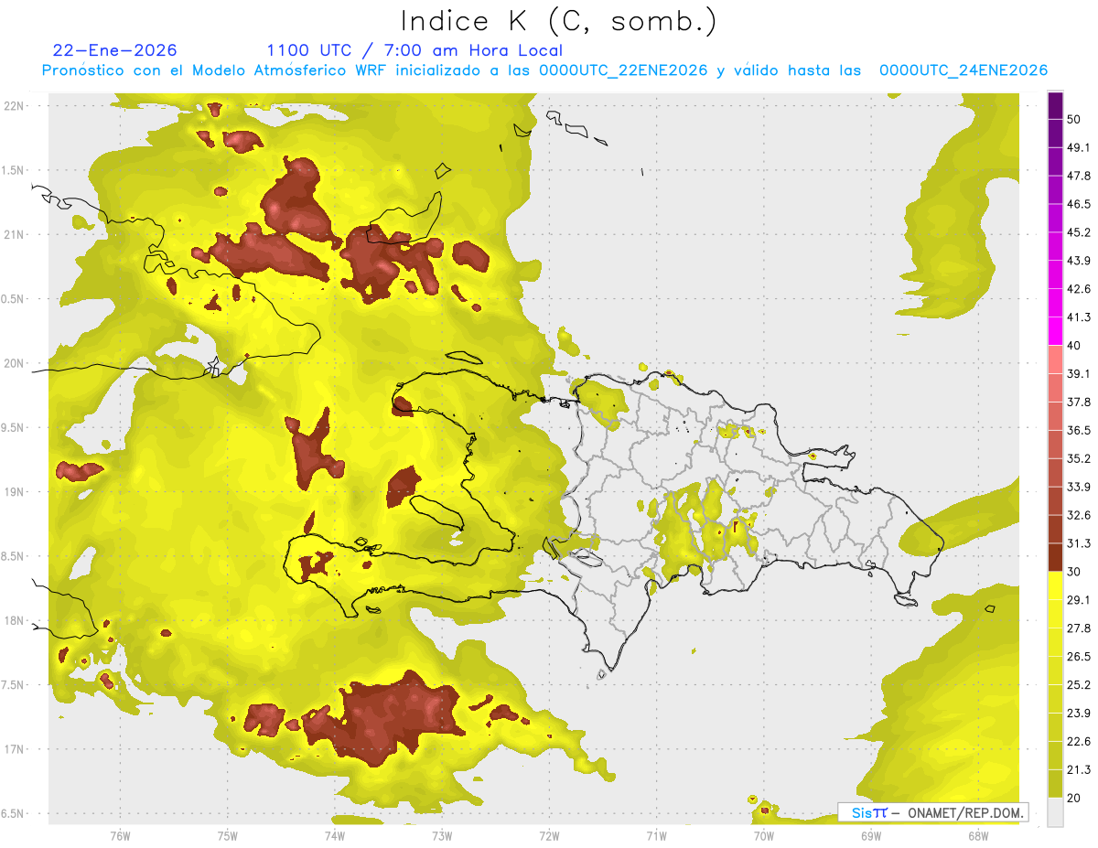Pick the color segment between 29.1 and 30
1098x848 pixels.
tap(1055, 585)
